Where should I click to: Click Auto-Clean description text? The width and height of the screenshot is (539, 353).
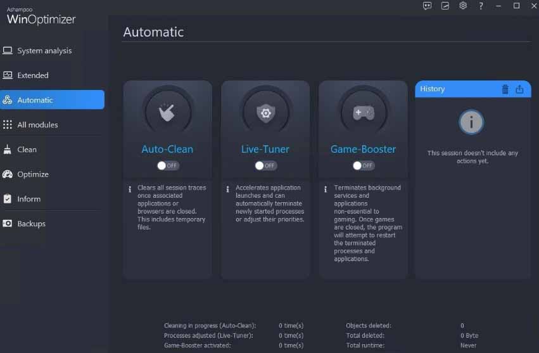point(171,207)
